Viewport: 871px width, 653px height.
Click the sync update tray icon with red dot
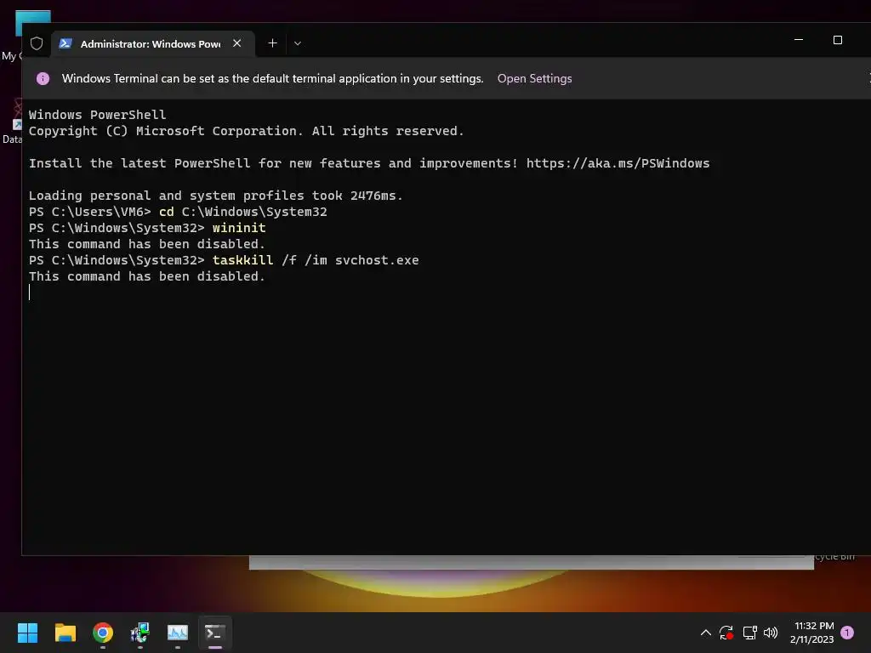[x=726, y=633]
